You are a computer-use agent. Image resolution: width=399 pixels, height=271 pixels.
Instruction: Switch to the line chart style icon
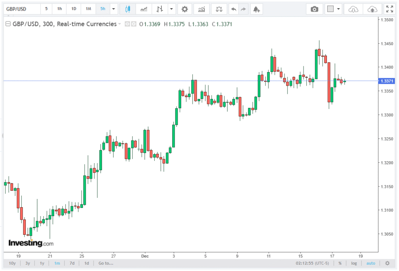click(x=144, y=9)
